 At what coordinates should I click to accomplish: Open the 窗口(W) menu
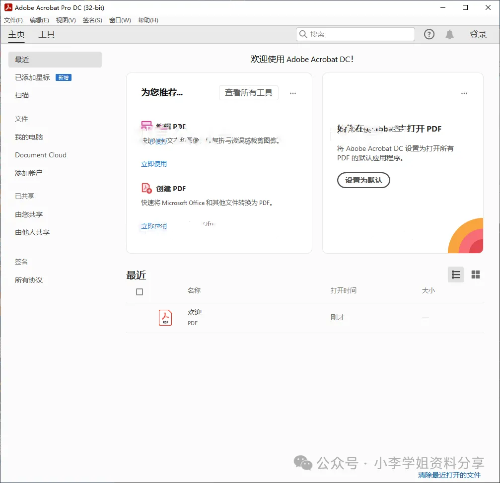[x=120, y=20]
